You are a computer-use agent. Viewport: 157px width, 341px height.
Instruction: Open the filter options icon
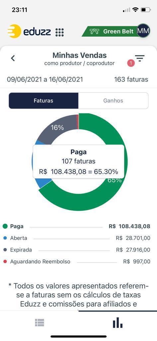140,58
